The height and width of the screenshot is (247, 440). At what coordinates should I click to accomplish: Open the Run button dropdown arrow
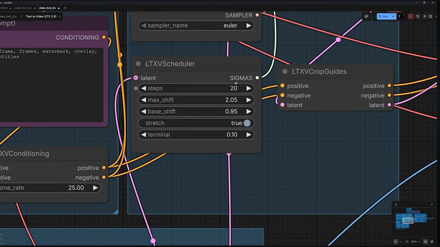[393, 16]
